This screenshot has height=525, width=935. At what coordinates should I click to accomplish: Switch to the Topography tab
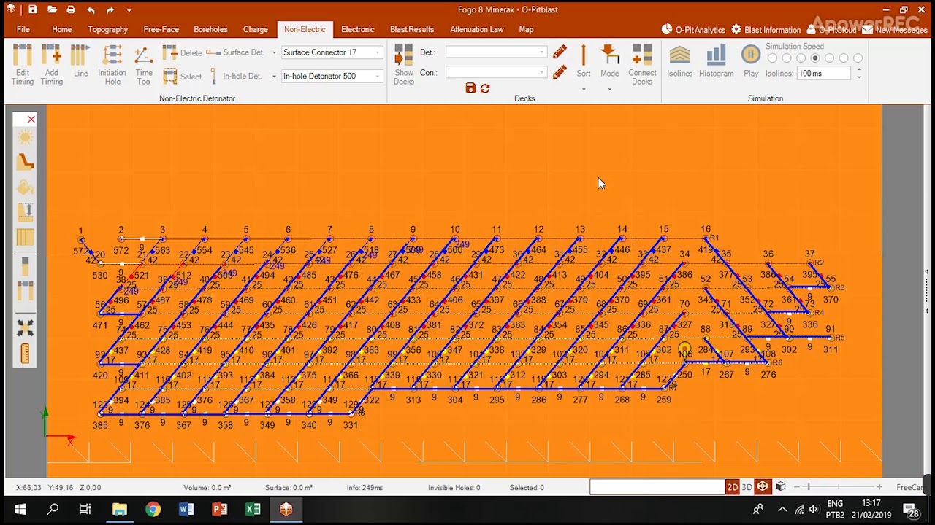click(x=107, y=29)
